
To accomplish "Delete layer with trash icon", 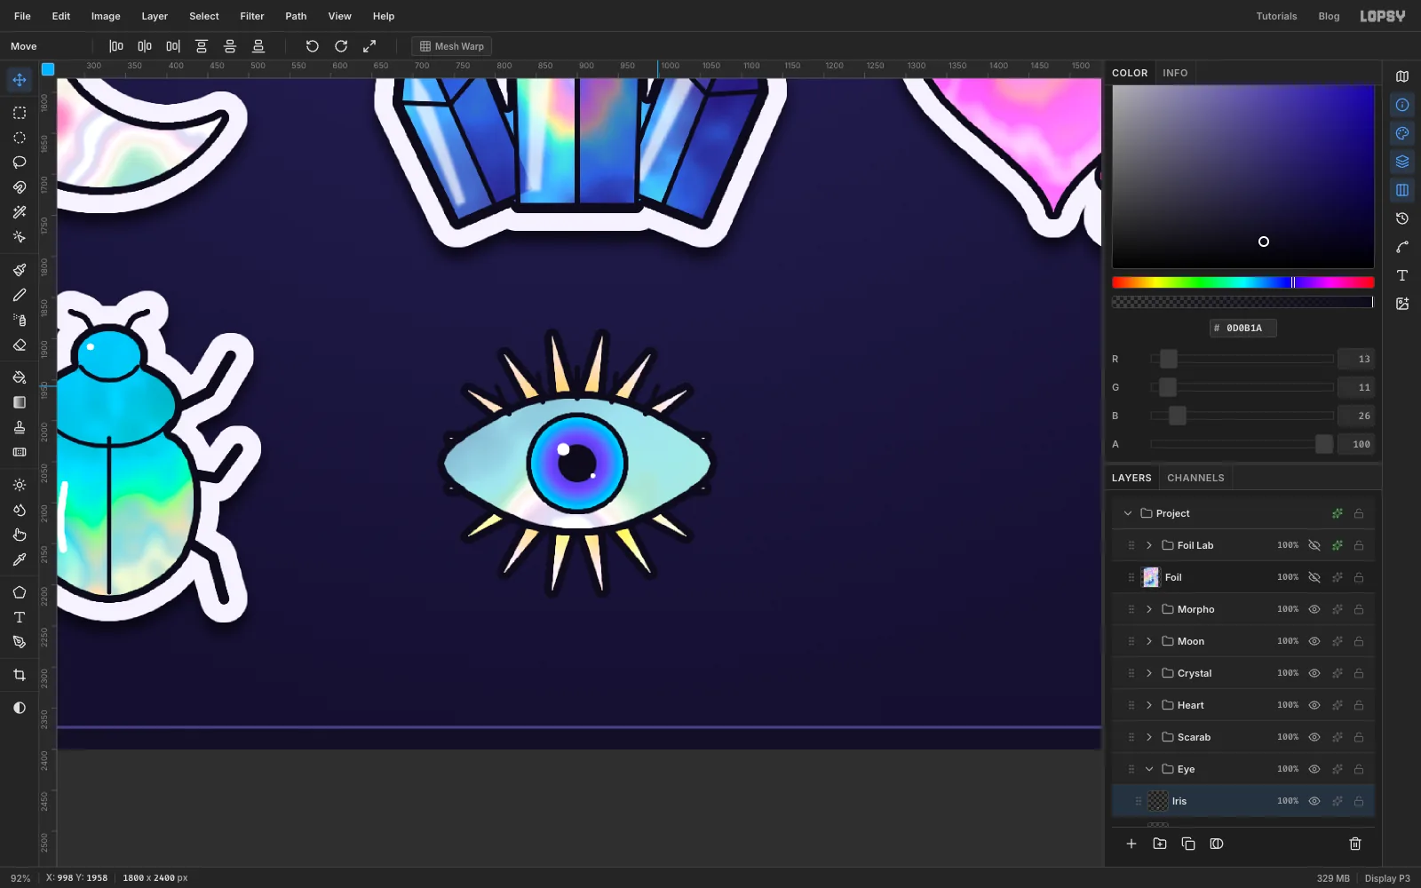I will (x=1355, y=844).
